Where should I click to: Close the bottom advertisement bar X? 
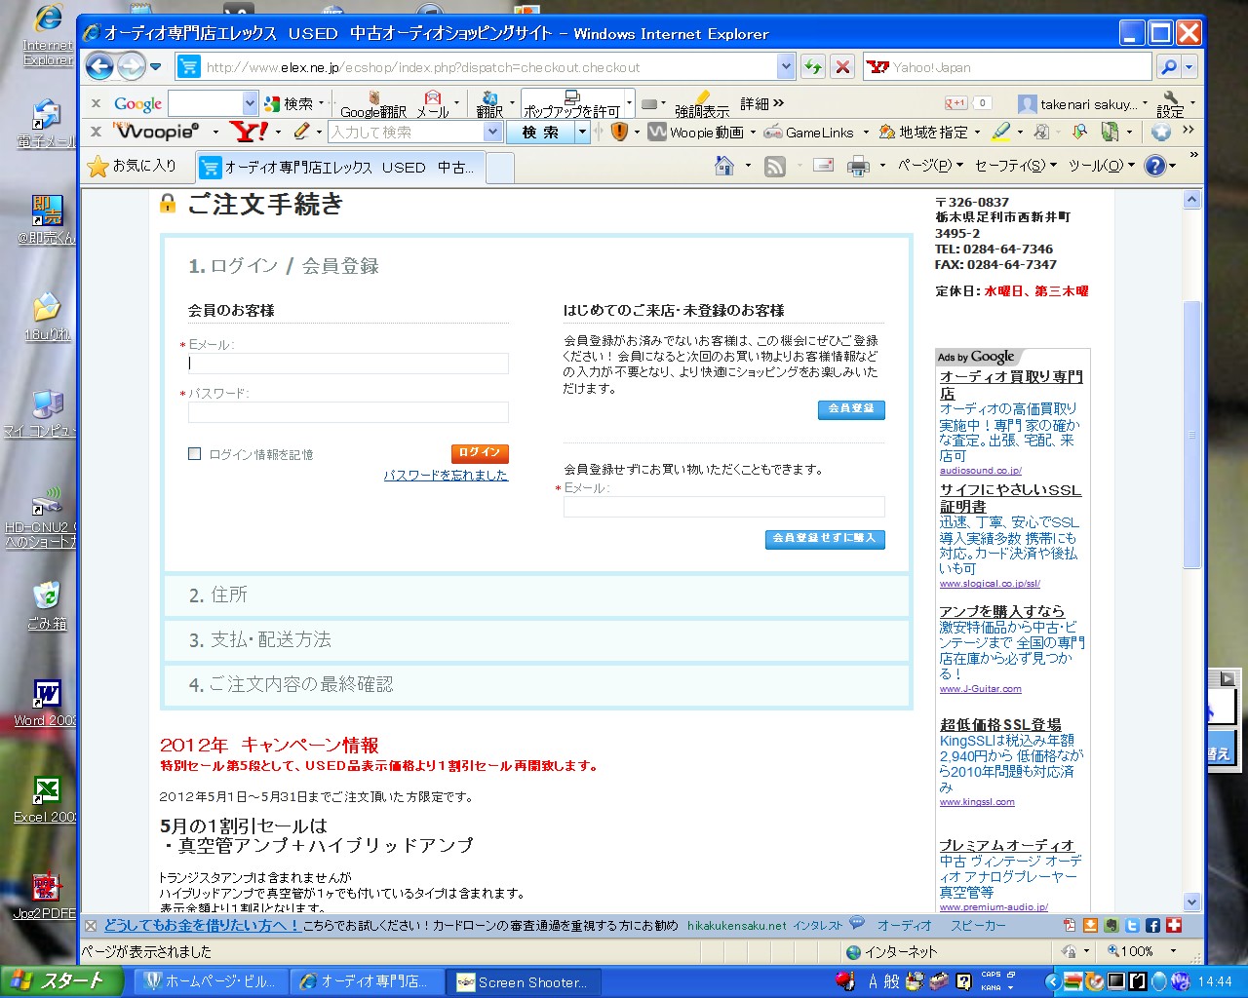91,926
